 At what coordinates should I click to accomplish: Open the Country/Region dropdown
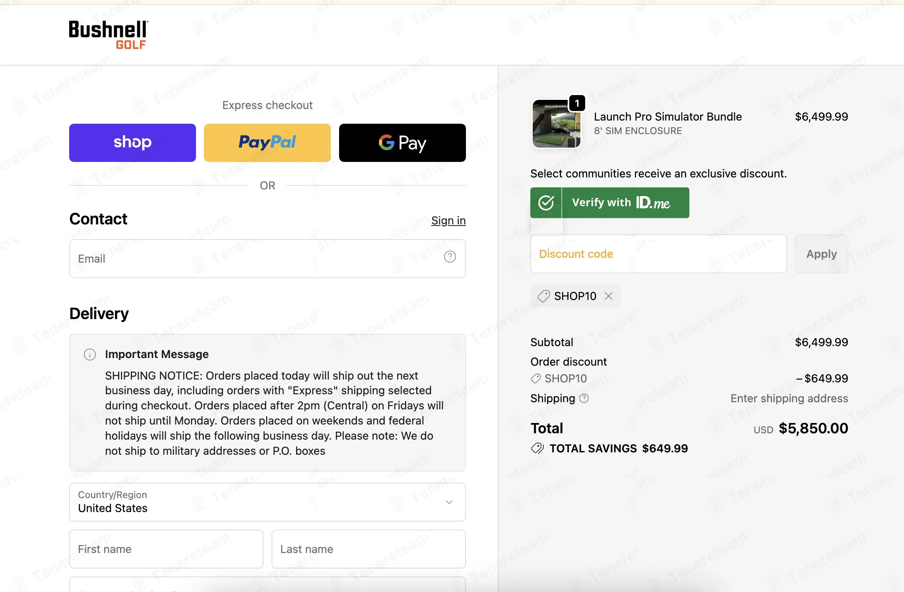click(x=268, y=502)
